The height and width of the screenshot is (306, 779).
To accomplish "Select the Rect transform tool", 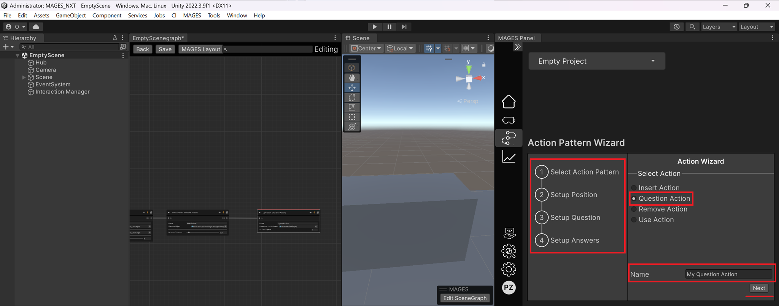I will (x=352, y=117).
